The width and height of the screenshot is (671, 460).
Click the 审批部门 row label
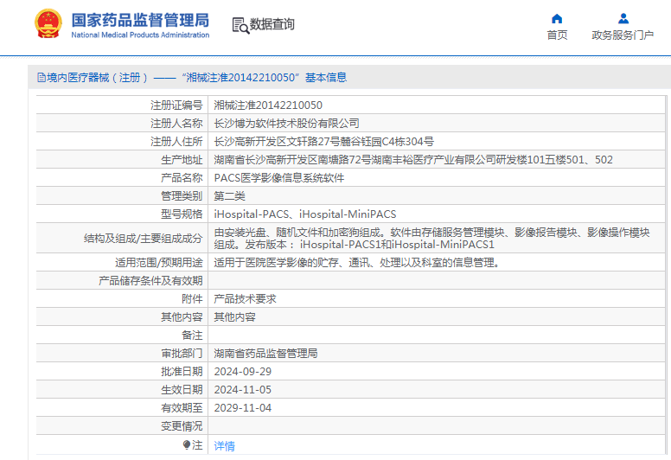(x=182, y=354)
